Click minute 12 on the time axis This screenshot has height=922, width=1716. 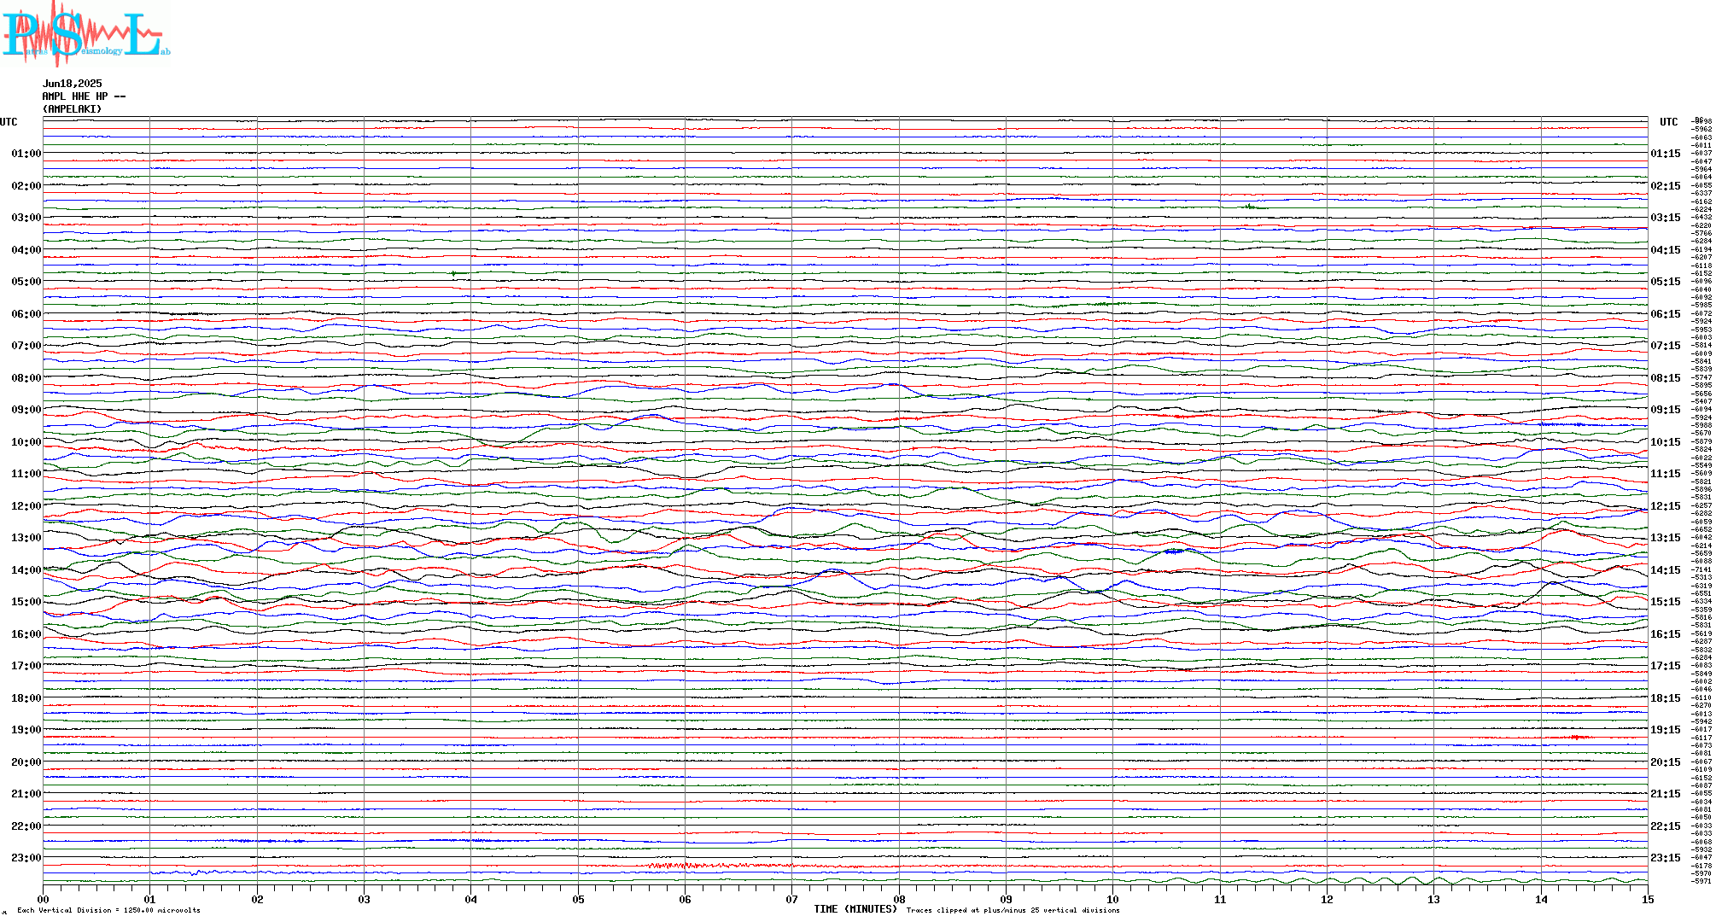[1327, 899]
